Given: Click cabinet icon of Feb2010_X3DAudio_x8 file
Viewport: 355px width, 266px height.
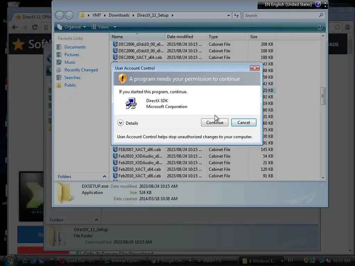Looking at the screenshot, I should pos(115,163).
